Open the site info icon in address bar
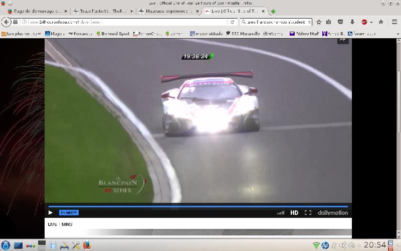The image size is (401, 251). click(x=24, y=22)
